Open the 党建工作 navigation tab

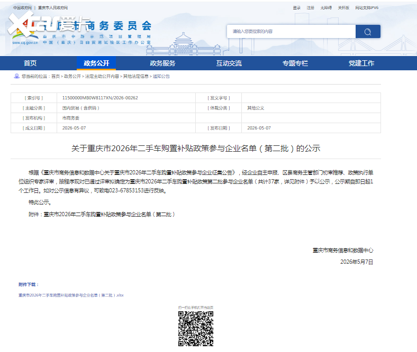(x=361, y=63)
